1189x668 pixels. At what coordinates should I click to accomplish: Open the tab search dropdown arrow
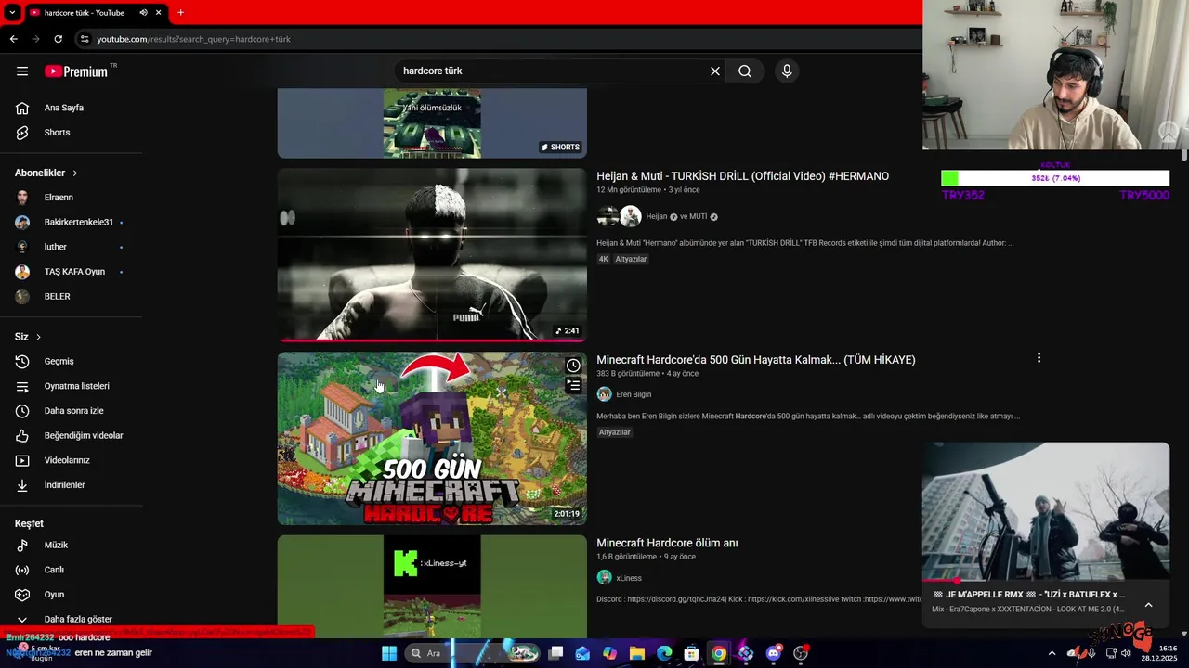click(x=12, y=13)
